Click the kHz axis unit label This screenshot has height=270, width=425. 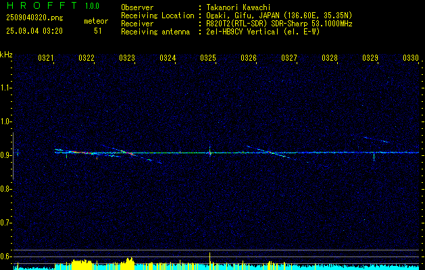(x=6, y=55)
